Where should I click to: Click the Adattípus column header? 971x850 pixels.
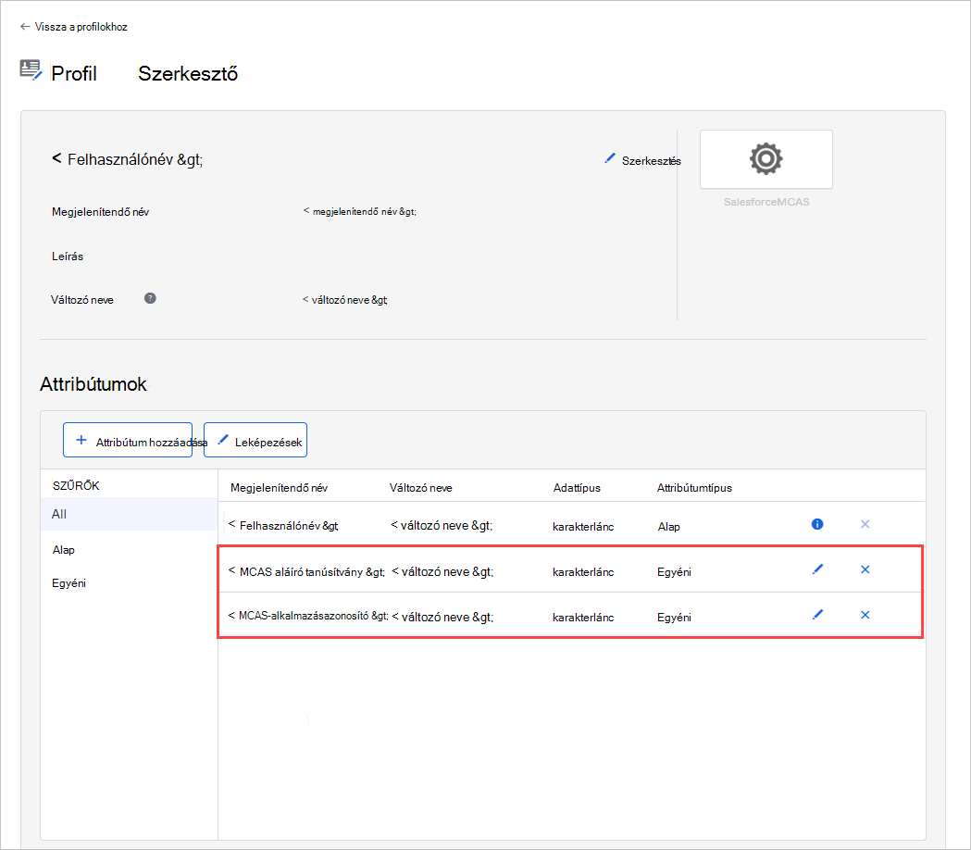coord(577,488)
